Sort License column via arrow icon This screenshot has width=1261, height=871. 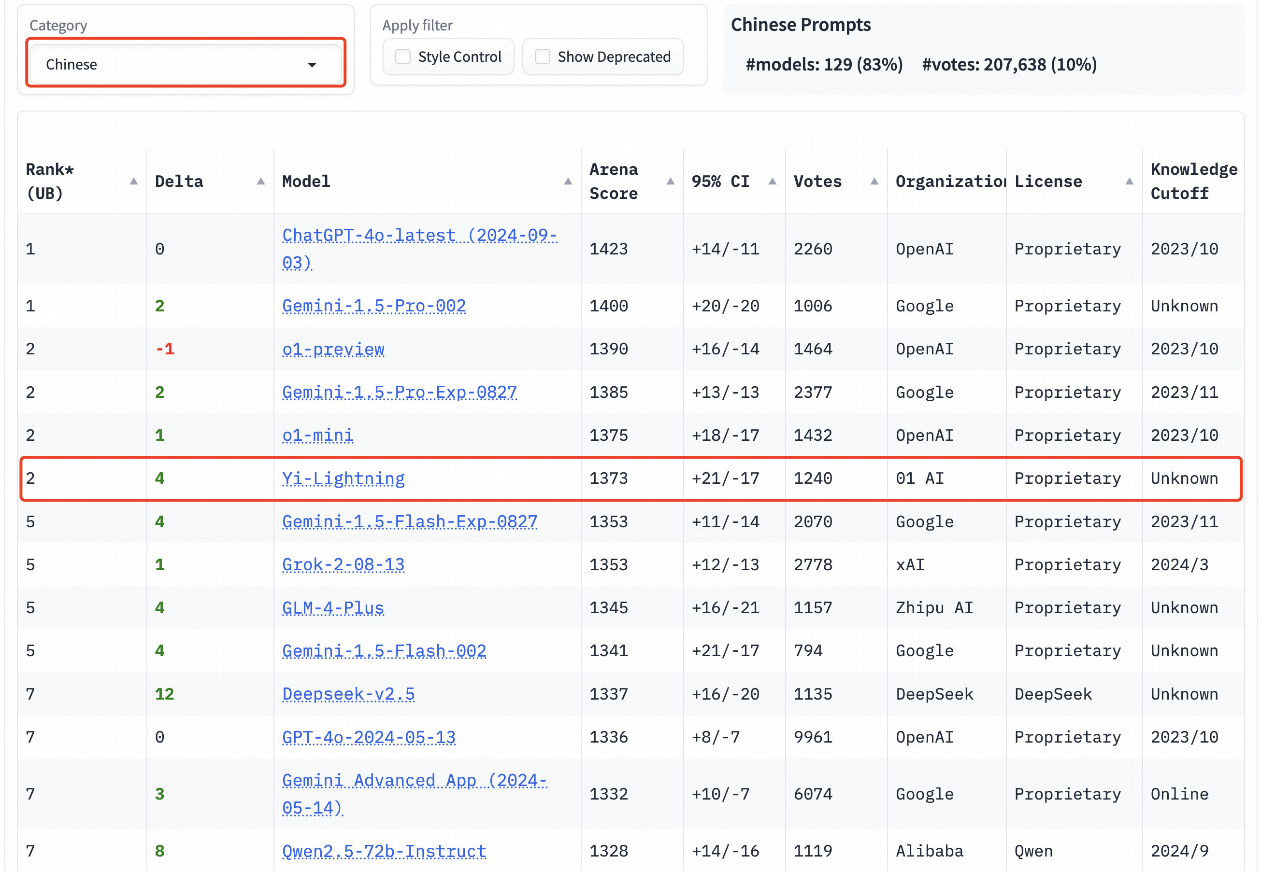[x=1129, y=181]
